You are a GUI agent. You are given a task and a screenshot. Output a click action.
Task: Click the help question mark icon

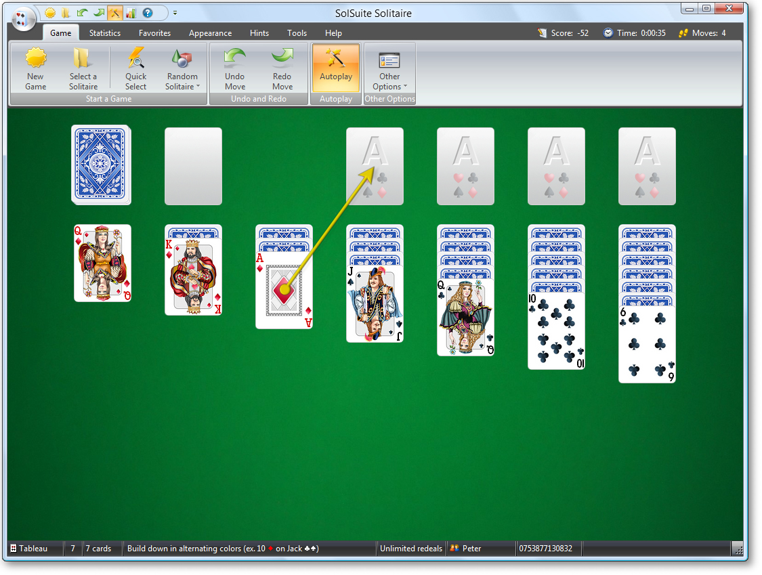point(147,13)
